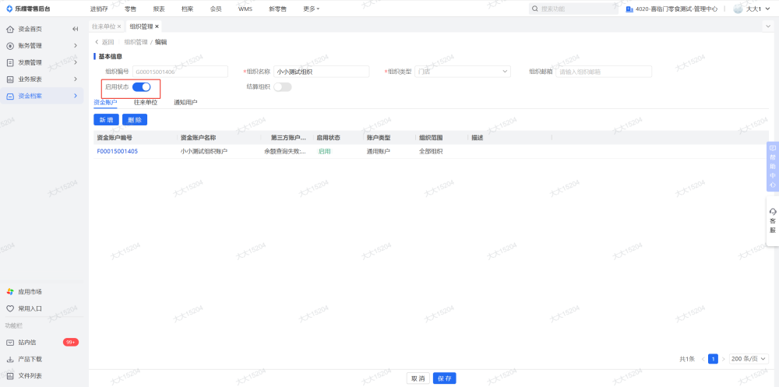This screenshot has width=779, height=387.
Task: Open the user menu arrow beside 大大1
Action: coord(766,9)
